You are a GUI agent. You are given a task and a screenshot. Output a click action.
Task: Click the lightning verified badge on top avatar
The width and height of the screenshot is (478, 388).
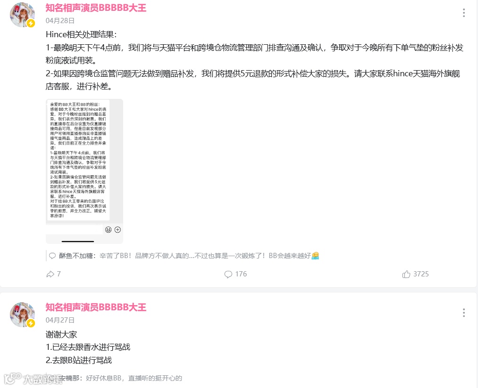[31, 23]
